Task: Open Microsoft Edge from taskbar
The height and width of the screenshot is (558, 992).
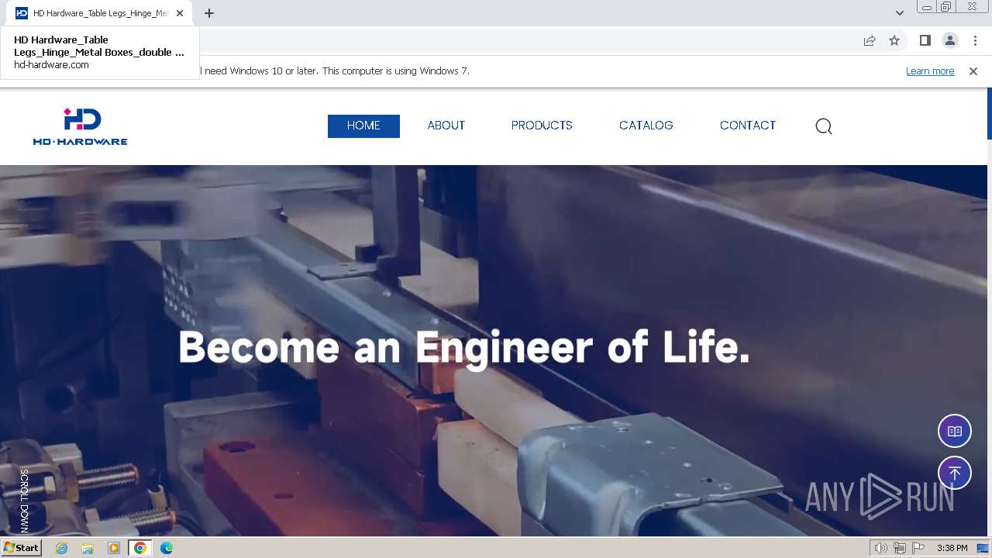Action: tap(167, 548)
